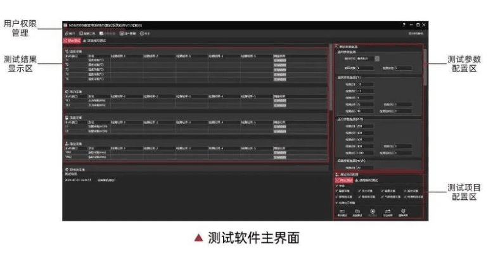The width and height of the screenshot is (493, 253).
Task: Click the pressure check point 2 field showing 400
Action: (365, 133)
